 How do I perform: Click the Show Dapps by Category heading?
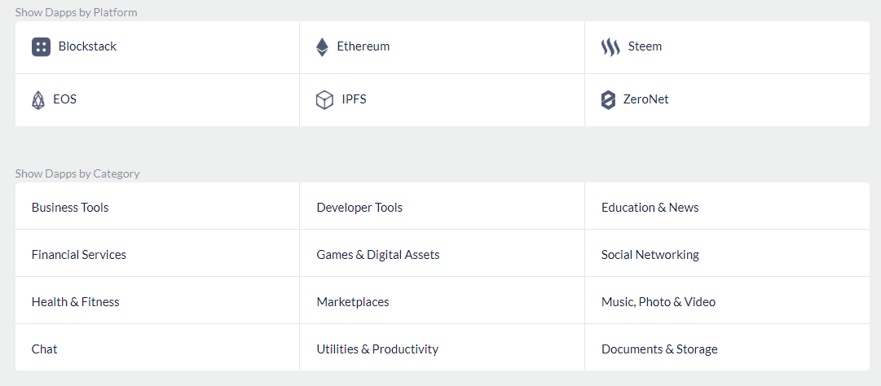(x=77, y=173)
